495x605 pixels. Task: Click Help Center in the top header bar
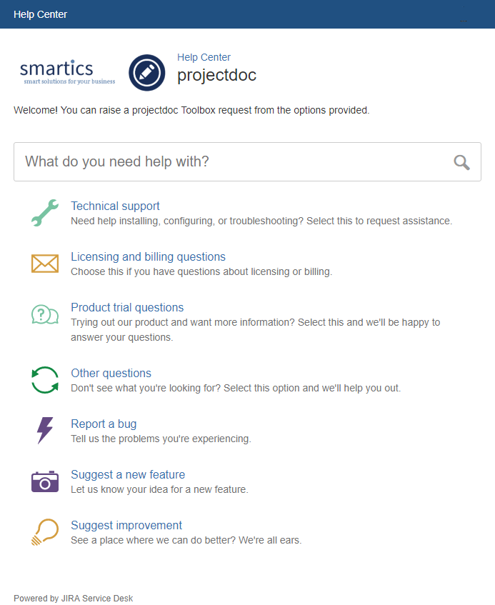[40, 14]
